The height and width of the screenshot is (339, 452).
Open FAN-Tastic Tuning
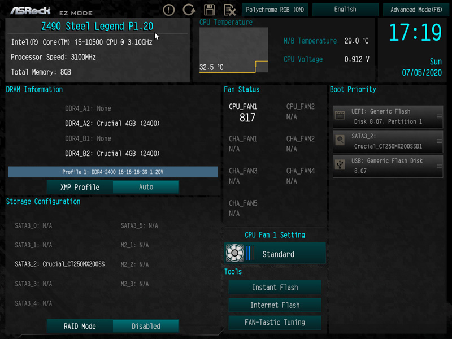[275, 324]
